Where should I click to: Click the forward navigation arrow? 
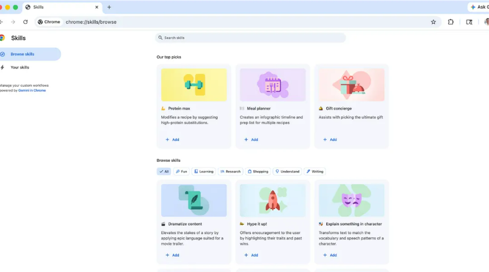click(13, 22)
